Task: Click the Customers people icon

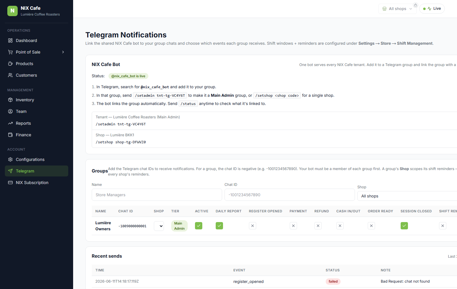Action: (x=10, y=75)
